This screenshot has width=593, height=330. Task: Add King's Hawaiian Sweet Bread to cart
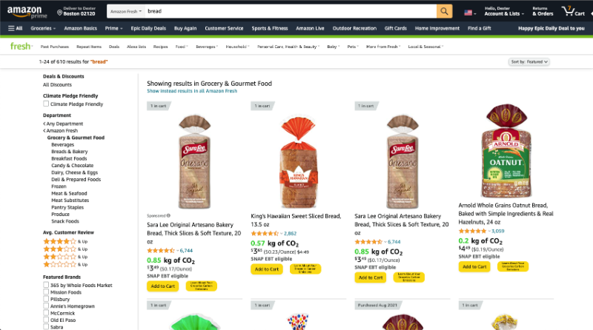pyautogui.click(x=266, y=269)
